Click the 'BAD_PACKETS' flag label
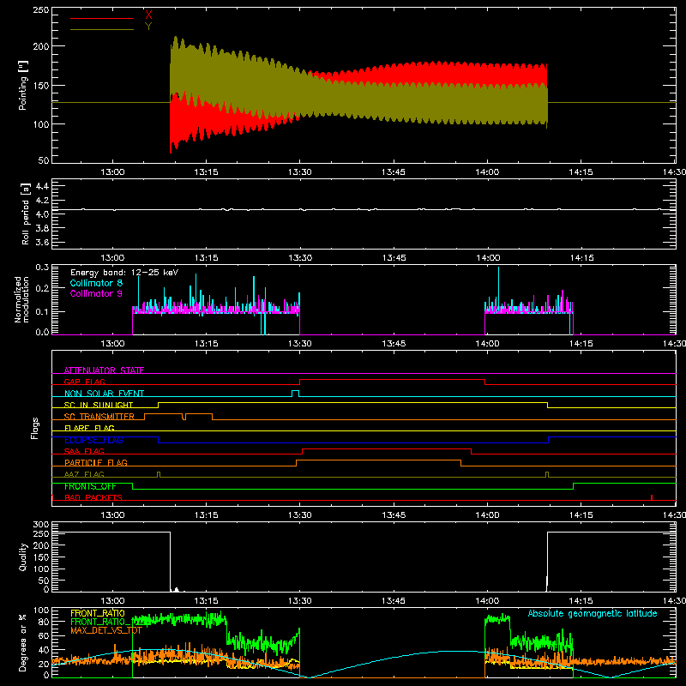Viewport: 686px width, 686px height. (93, 497)
